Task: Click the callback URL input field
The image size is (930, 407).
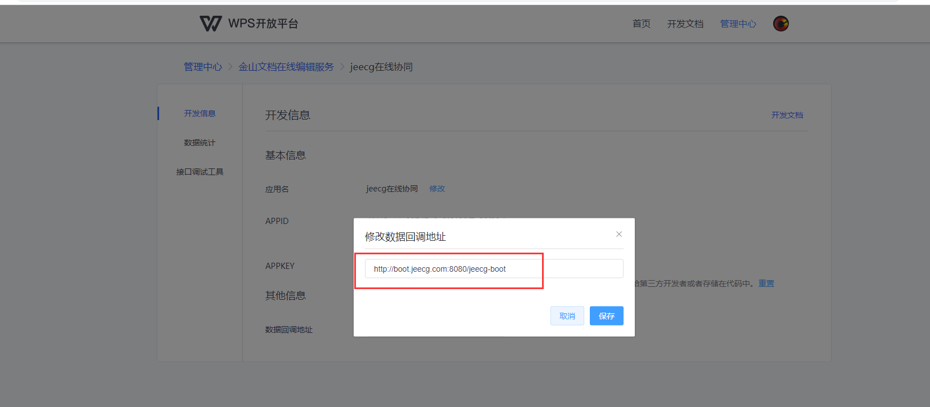Action: 494,269
